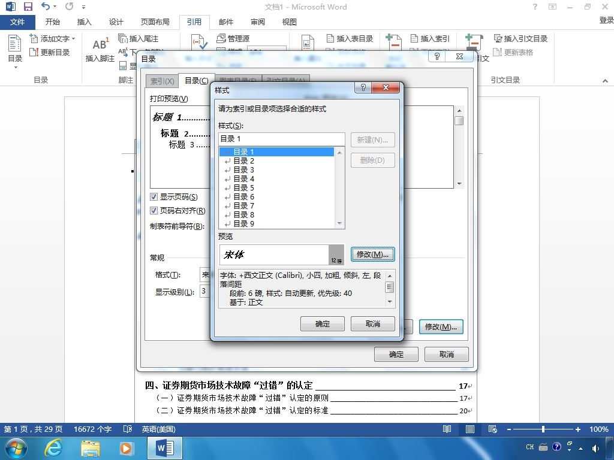This screenshot has height=460, width=614.
Task: Click the Undo arrow icon
Action: (x=46, y=6)
